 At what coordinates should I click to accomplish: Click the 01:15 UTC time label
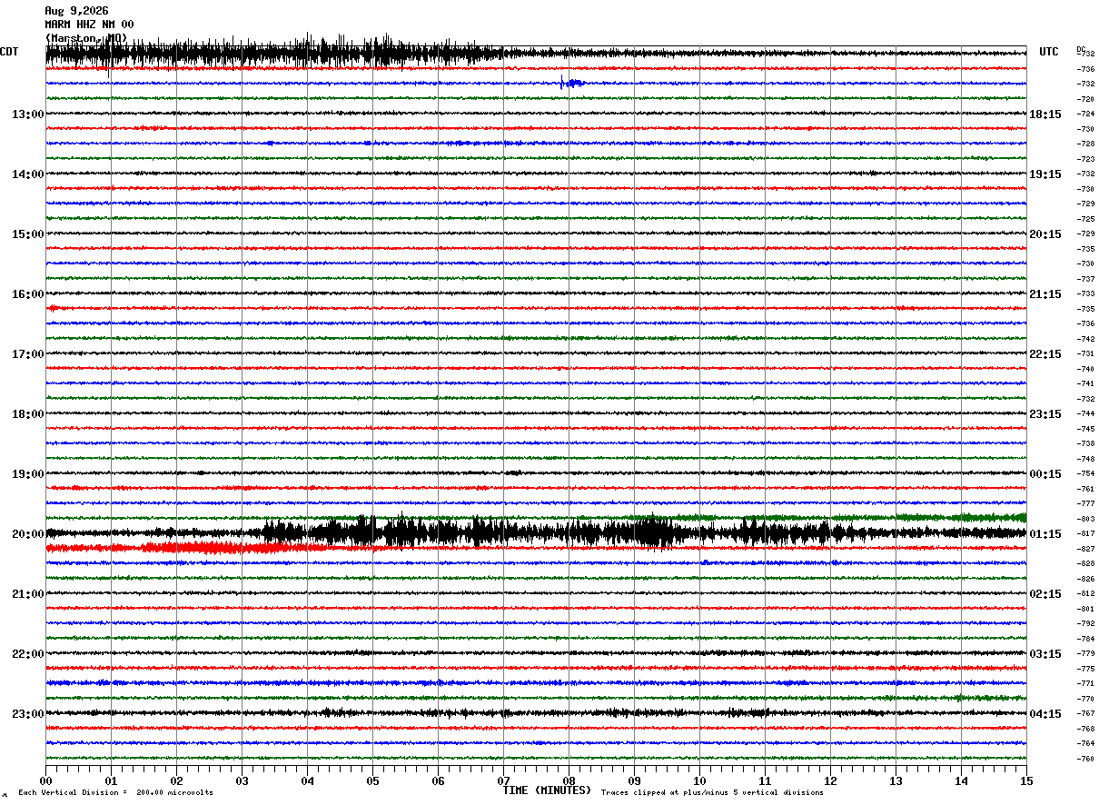click(1045, 534)
